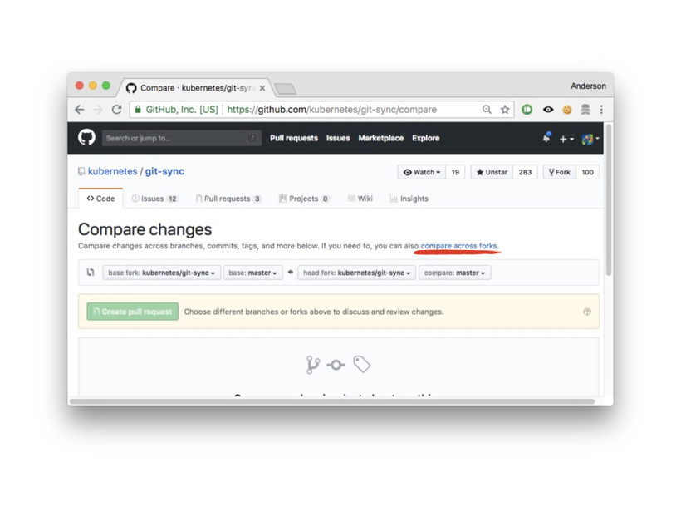
Task: Click the tag illustration icon
Action: click(362, 364)
